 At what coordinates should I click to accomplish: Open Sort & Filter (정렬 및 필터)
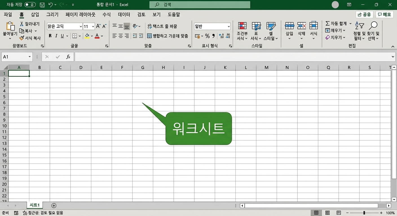coord(359,31)
